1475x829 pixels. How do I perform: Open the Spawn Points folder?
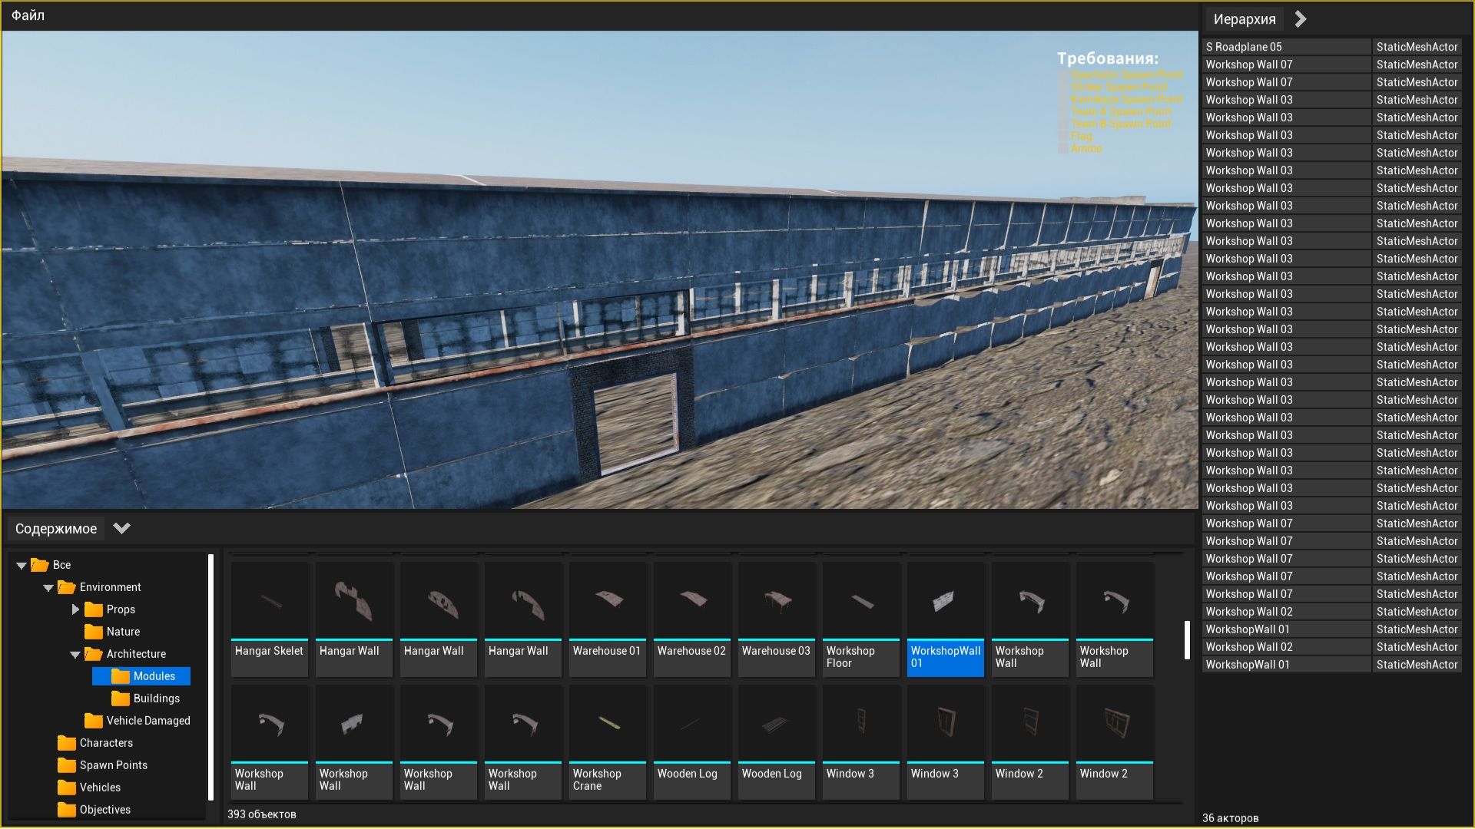(103, 765)
